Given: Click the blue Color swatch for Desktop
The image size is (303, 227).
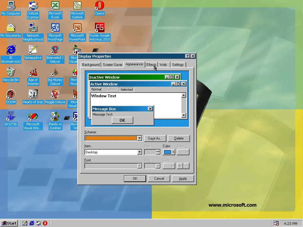Looking at the screenshot, I should [167, 152].
